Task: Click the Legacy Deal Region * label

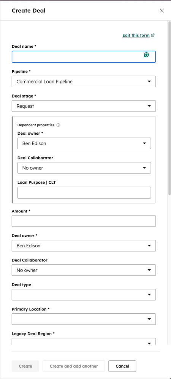Action: coord(33,333)
